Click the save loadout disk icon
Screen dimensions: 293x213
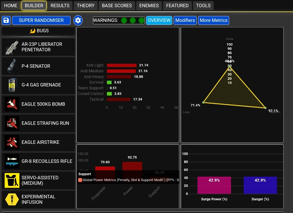pyautogui.click(x=6, y=20)
